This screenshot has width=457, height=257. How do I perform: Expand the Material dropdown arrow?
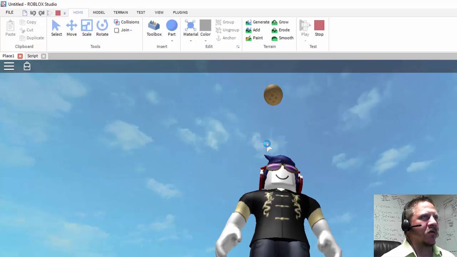(x=190, y=41)
